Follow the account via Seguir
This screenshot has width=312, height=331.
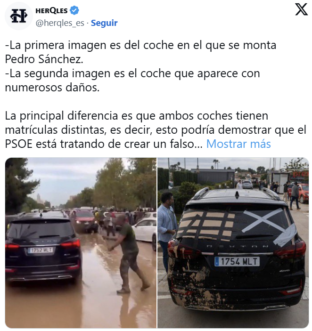point(104,23)
